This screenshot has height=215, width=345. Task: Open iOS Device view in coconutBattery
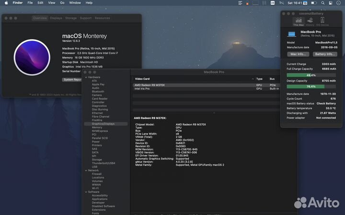(x=322, y=22)
